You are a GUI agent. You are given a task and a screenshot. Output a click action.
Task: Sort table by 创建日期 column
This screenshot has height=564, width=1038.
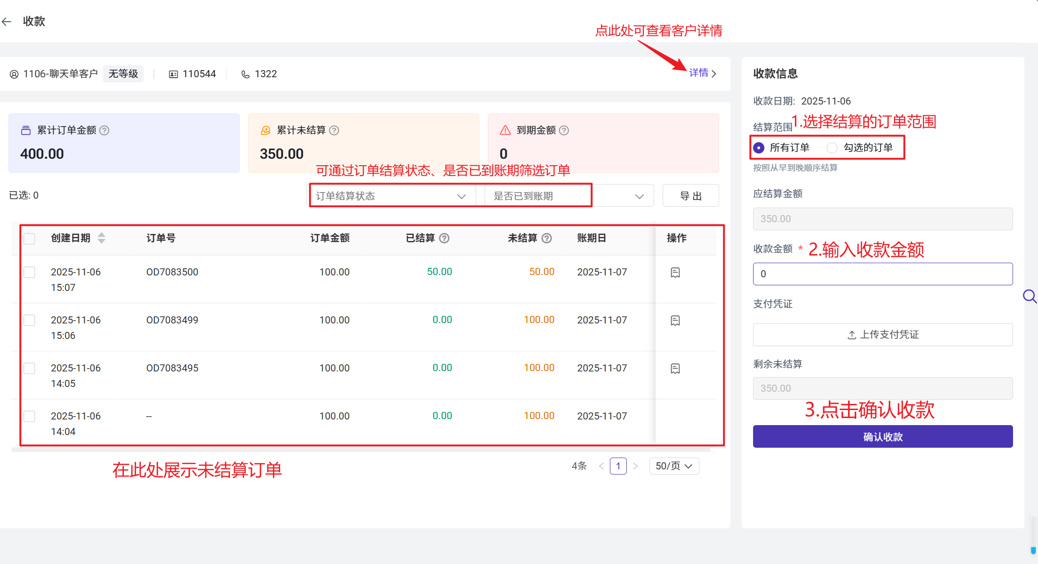pos(101,238)
